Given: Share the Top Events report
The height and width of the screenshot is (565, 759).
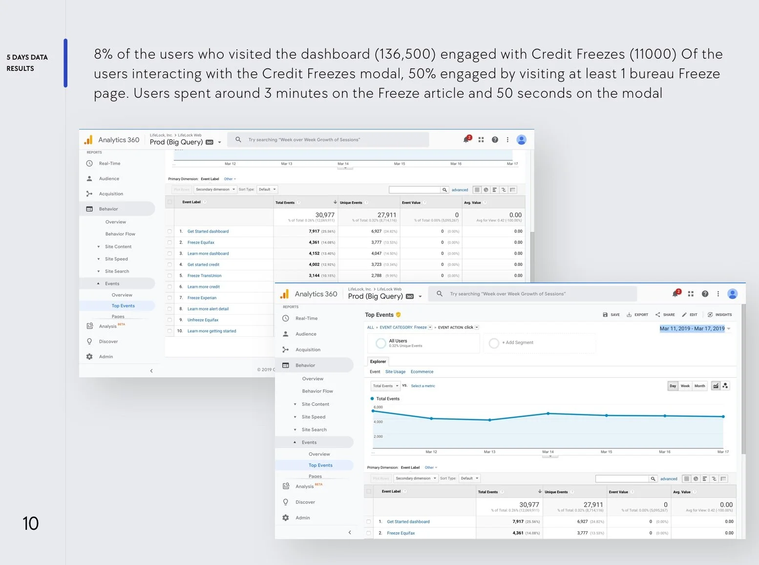Looking at the screenshot, I should [665, 315].
